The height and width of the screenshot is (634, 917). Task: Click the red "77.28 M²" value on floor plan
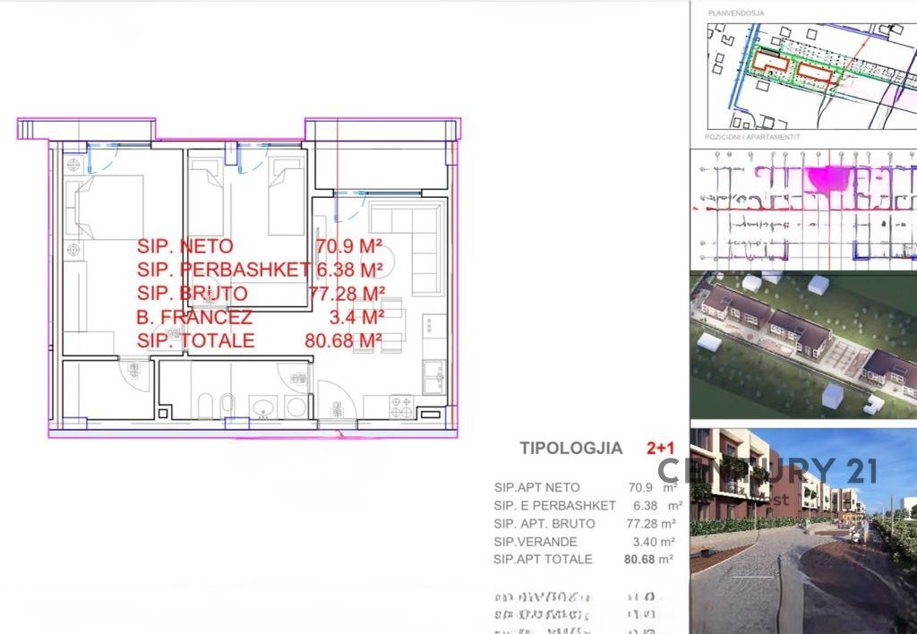click(x=347, y=293)
